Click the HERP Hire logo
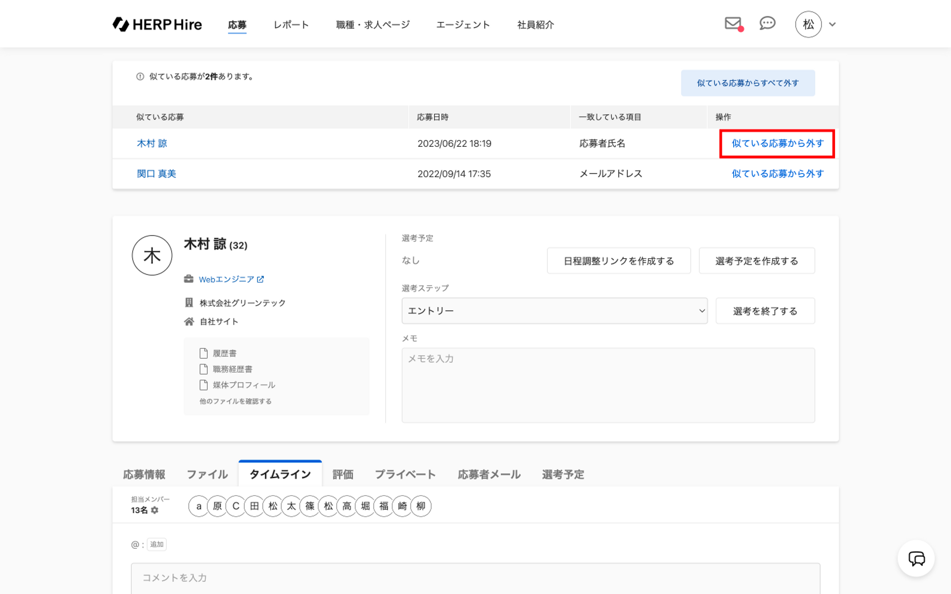Viewport: 951px width, 594px height. (x=157, y=24)
